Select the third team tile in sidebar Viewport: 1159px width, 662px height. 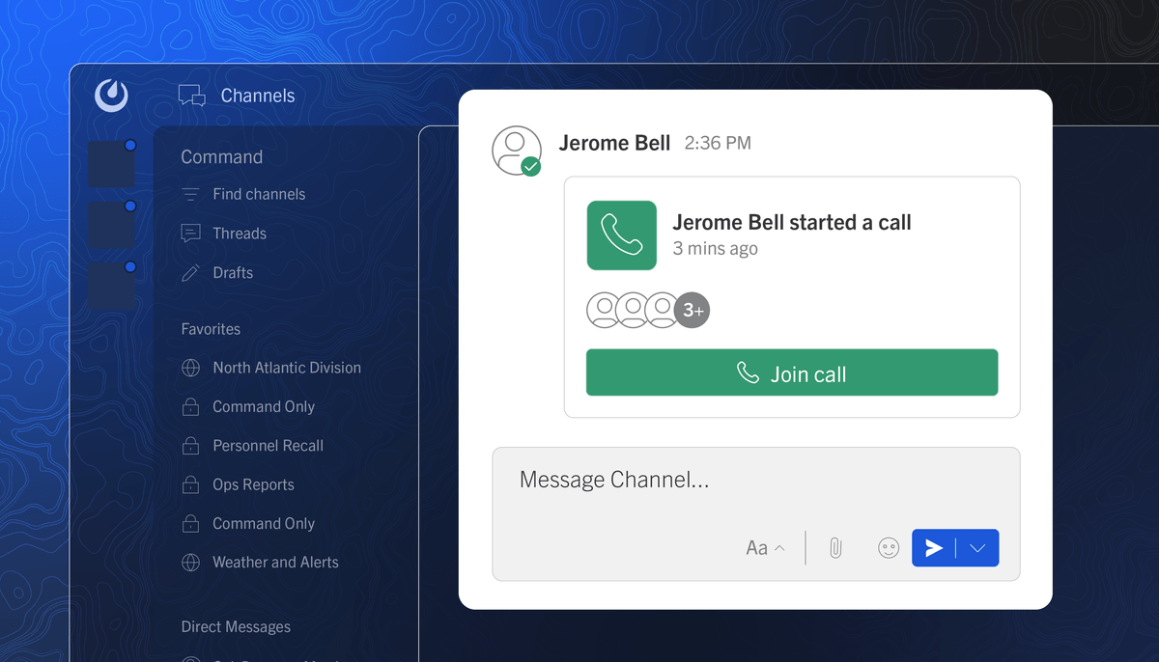point(112,287)
